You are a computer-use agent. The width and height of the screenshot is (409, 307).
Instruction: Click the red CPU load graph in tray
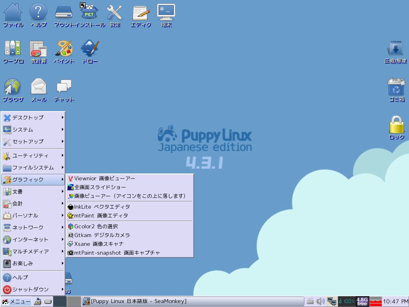(x=375, y=301)
